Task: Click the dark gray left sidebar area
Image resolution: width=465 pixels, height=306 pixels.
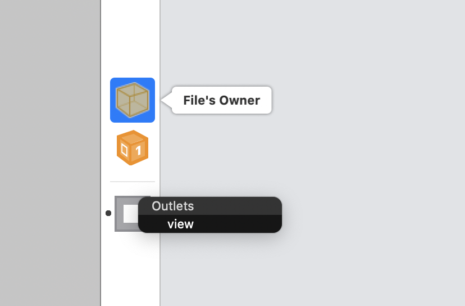Action: 50,153
